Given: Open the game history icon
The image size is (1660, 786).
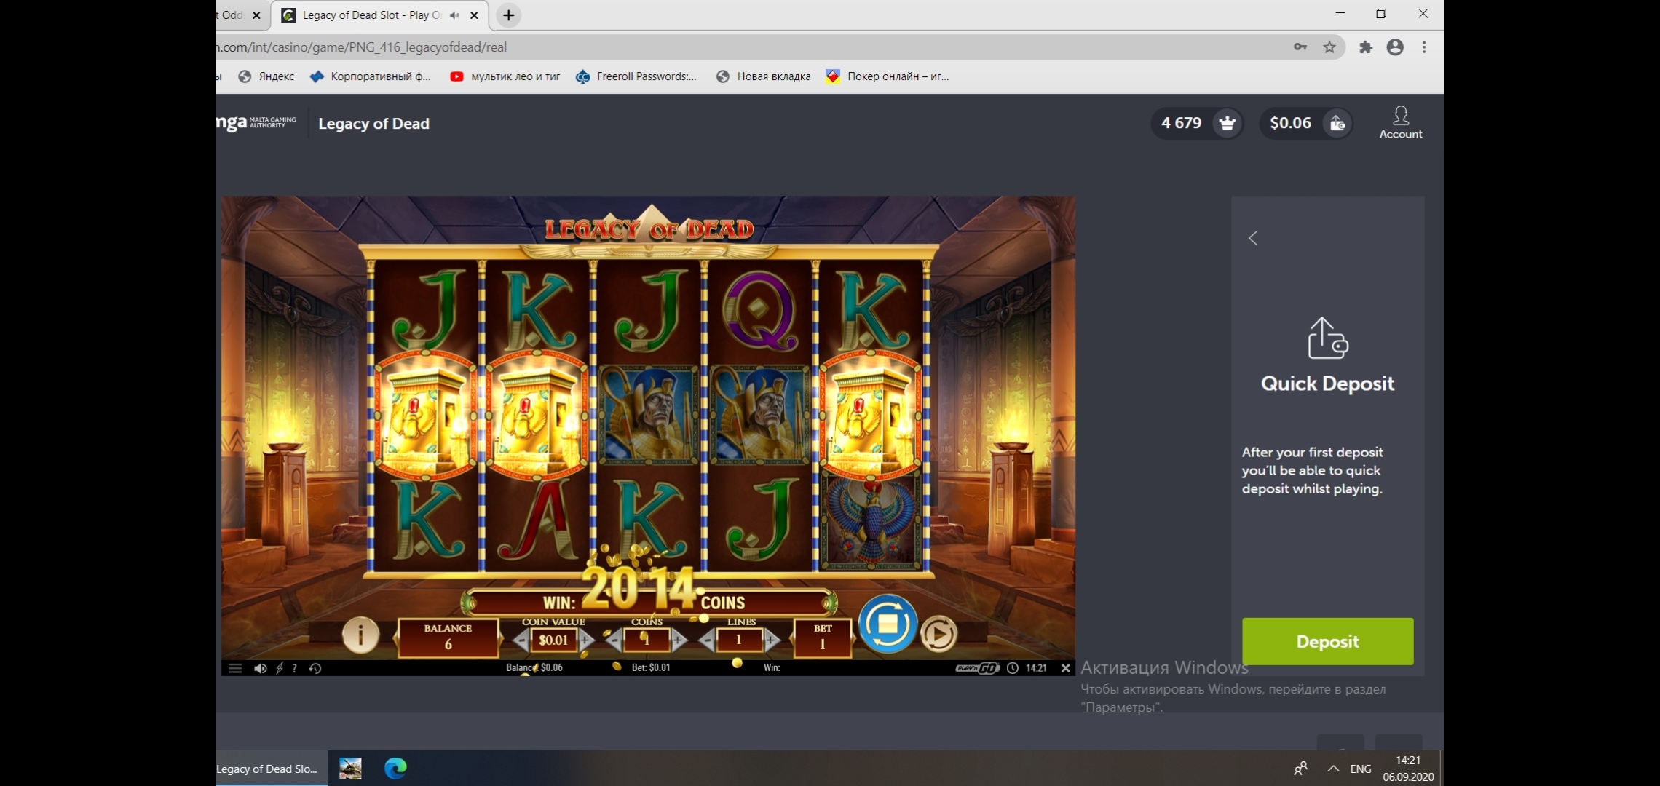Looking at the screenshot, I should [x=315, y=668].
